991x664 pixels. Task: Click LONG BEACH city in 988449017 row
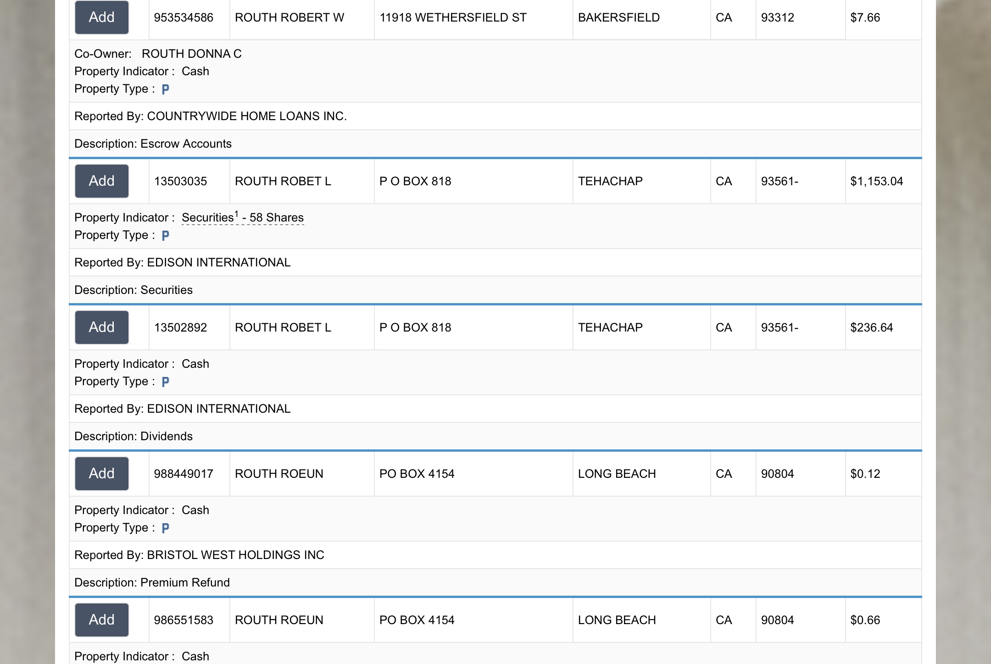coord(617,474)
